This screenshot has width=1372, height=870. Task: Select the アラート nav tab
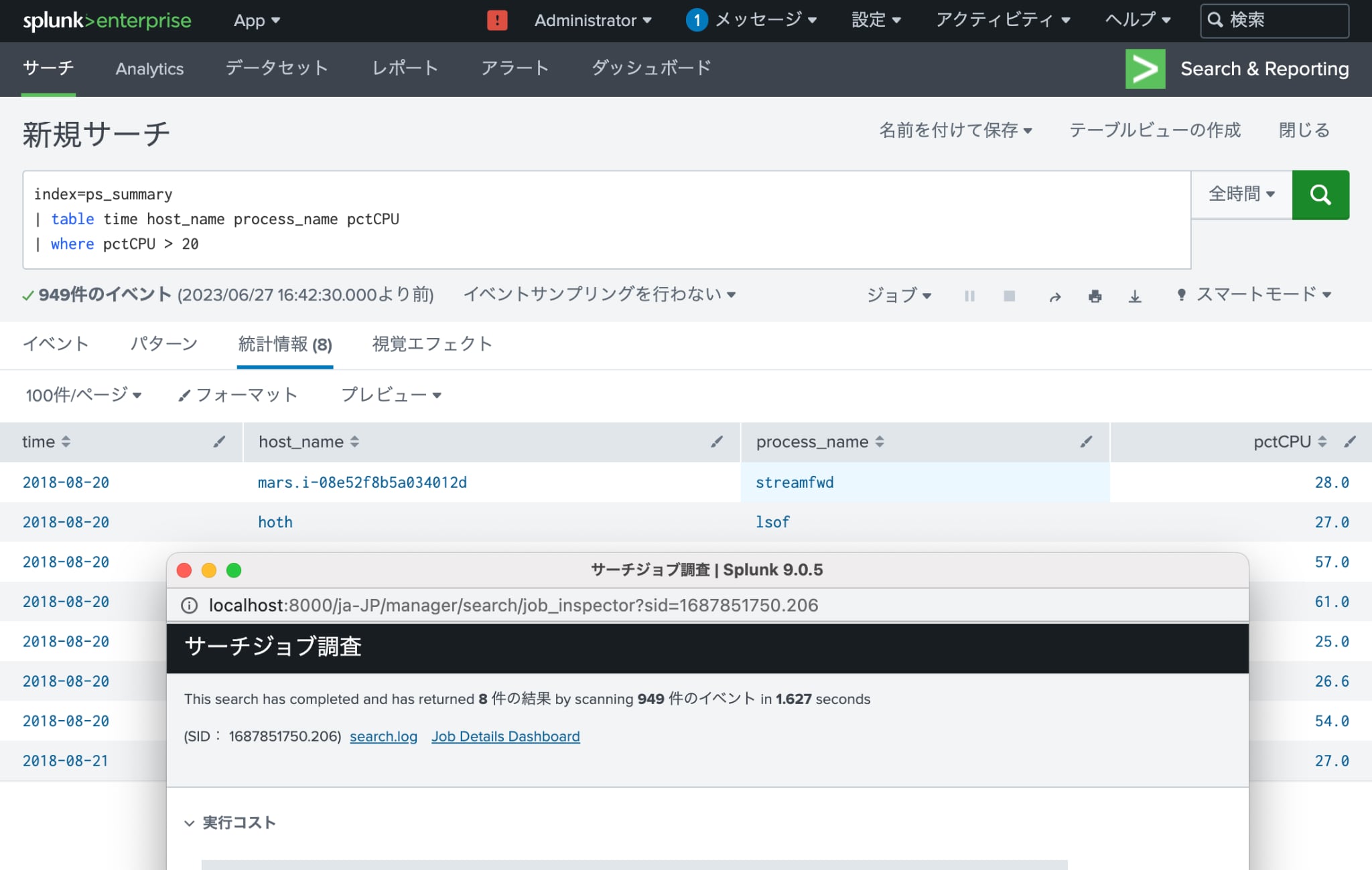click(515, 68)
